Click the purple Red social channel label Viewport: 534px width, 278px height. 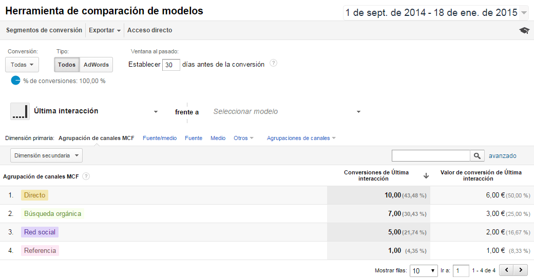40,232
